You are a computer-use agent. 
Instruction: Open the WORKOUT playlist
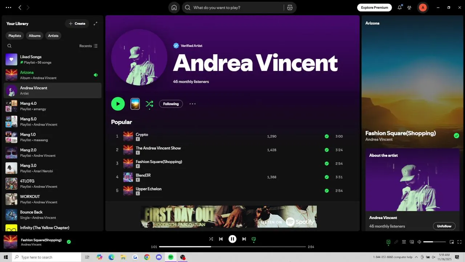[53, 199]
